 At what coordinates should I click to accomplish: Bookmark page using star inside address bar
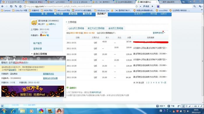137,6
